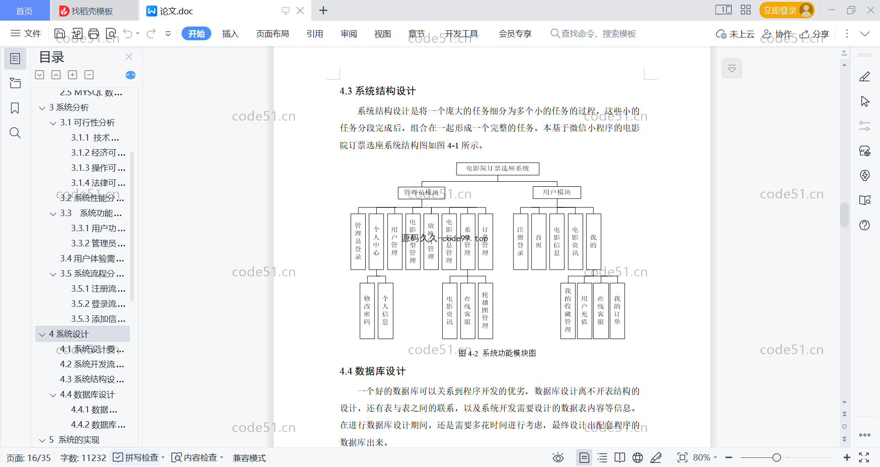This screenshot has height=467, width=880.
Task: Switch to the 首页 tab
Action: point(25,11)
